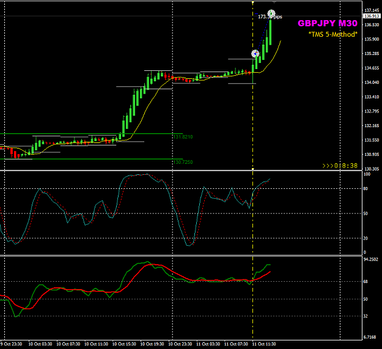The image size is (382, 349).
Task: Click the 32 level on bottom indicator scale
Action: 365,317
